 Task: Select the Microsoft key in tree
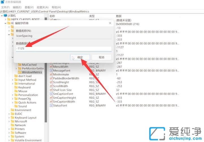tap(21, 121)
